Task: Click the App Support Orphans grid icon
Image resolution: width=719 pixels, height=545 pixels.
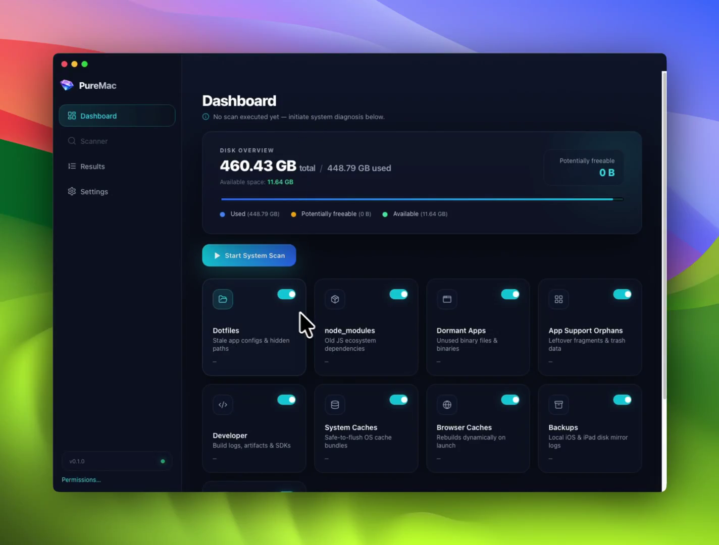Action: pos(558,299)
